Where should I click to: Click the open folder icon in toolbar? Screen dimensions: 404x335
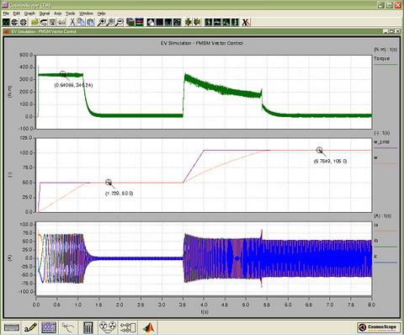point(35,22)
